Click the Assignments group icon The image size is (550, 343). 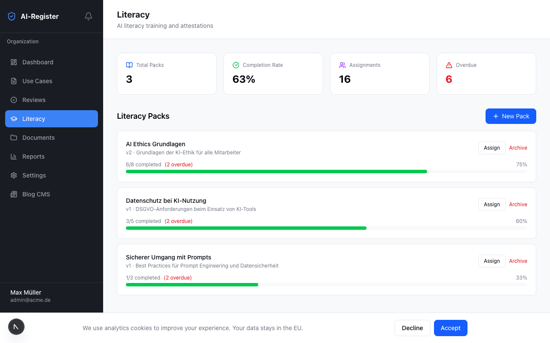tap(342, 65)
